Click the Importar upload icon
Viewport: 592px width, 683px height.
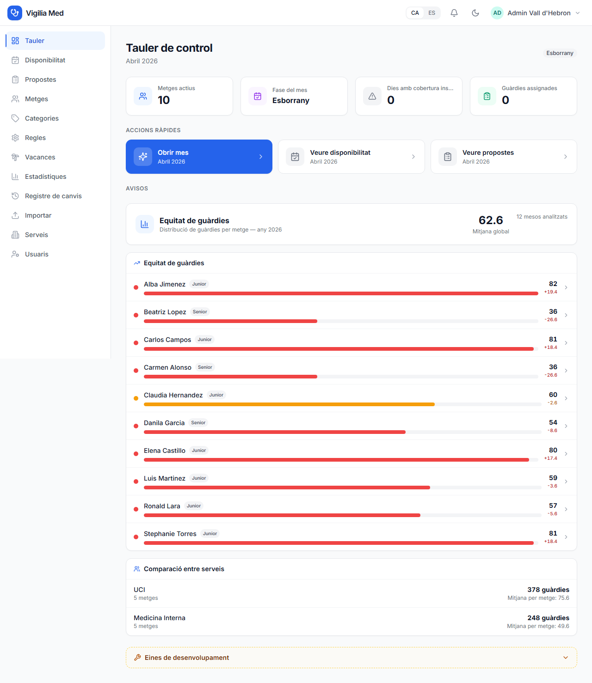15,215
